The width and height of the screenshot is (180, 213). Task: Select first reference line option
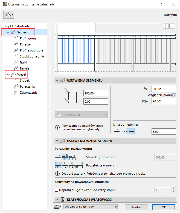click(117, 131)
